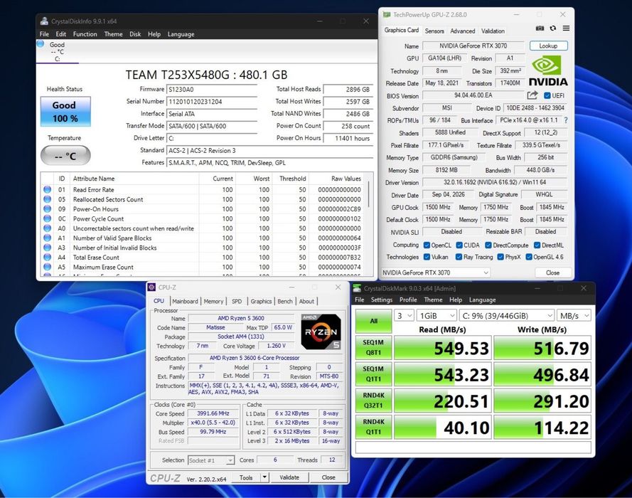Switch to CPU-Z Mainboard tab
The height and width of the screenshot is (498, 632).
tap(185, 301)
